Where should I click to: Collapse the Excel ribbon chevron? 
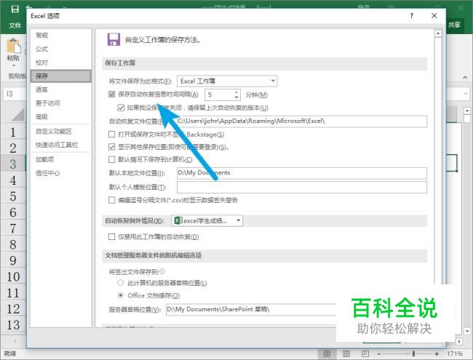(x=465, y=78)
